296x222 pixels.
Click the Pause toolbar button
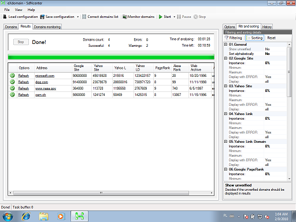184,17
